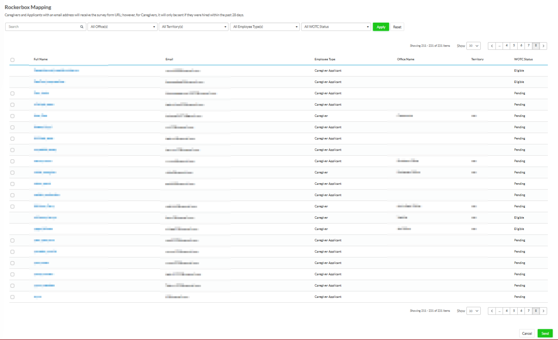
Task: Click inside the Search input field
Action: pyautogui.click(x=42, y=27)
